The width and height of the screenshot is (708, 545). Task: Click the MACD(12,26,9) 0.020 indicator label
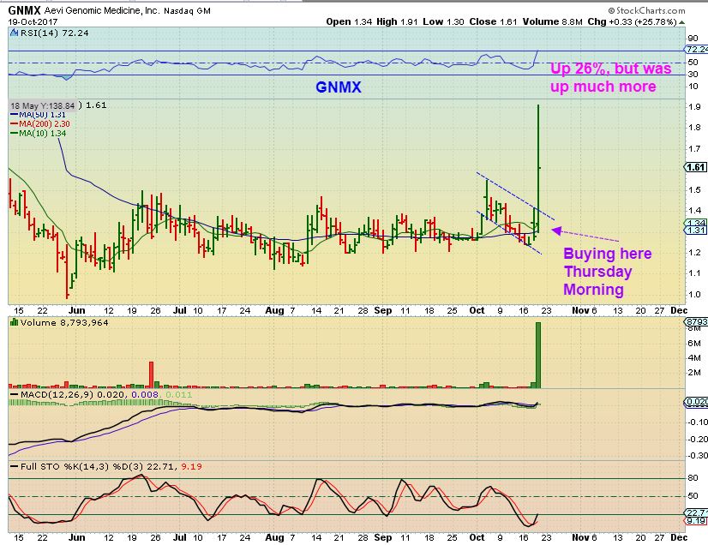(69, 395)
